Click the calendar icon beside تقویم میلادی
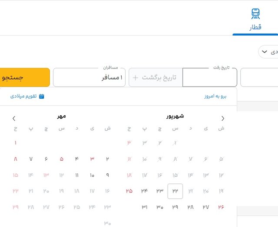Screen dimensions: 278x227 [42, 96]
